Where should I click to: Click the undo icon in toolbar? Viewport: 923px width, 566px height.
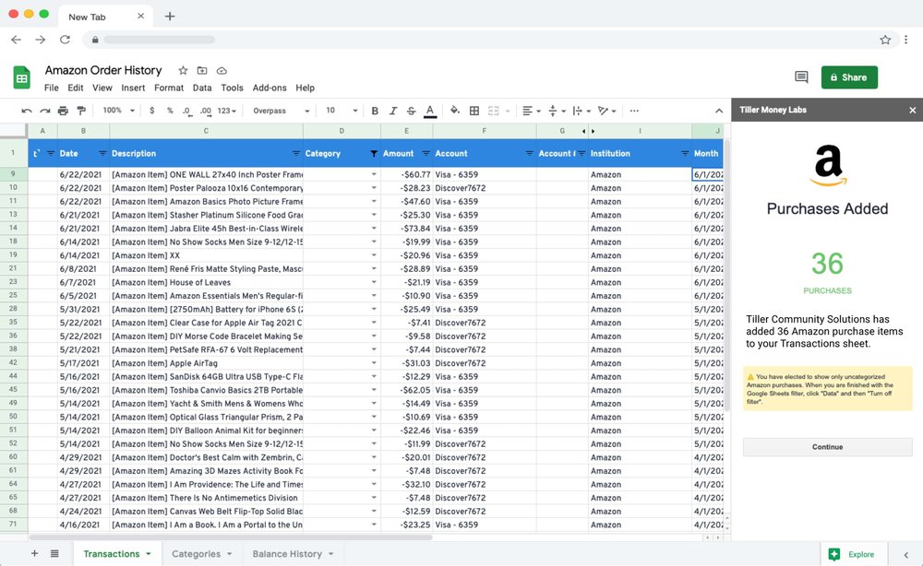27,111
